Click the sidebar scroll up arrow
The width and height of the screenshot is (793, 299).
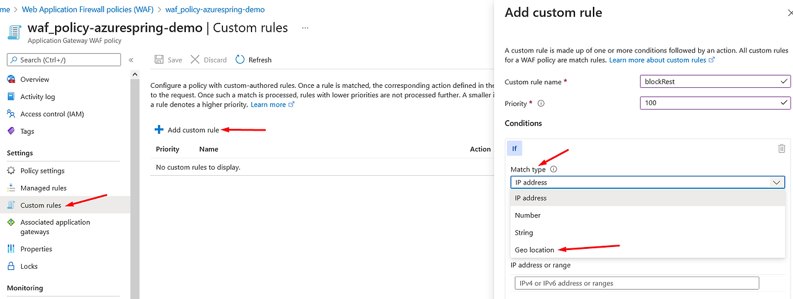click(x=135, y=74)
